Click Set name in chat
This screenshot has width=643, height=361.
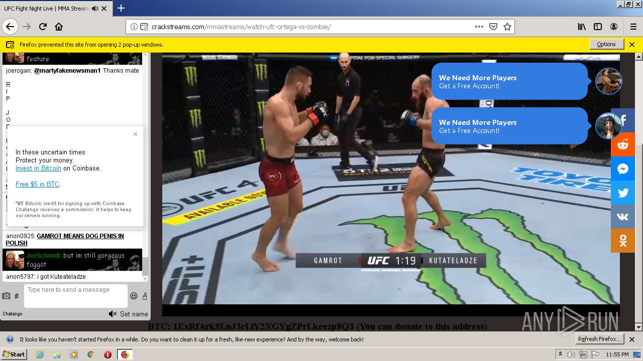pos(134,314)
